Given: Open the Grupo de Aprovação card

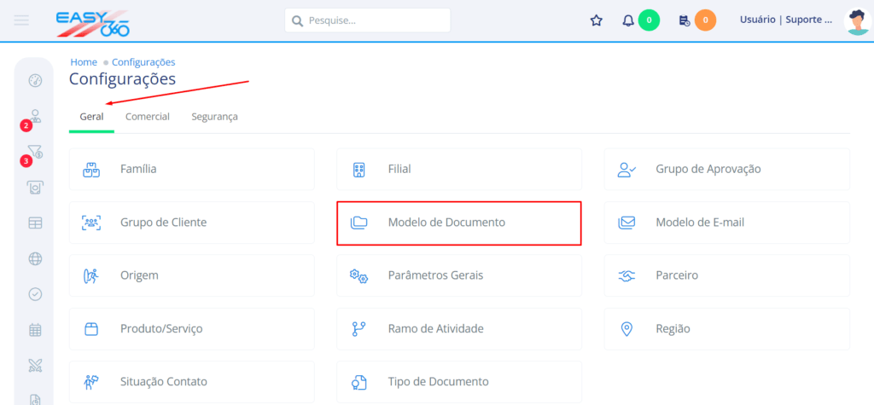Looking at the screenshot, I should click(727, 170).
